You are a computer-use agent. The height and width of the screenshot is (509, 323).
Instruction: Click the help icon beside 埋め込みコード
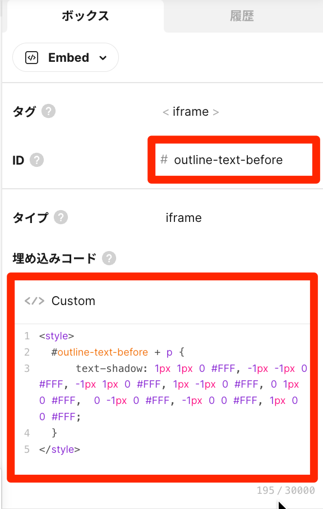pyautogui.click(x=109, y=258)
